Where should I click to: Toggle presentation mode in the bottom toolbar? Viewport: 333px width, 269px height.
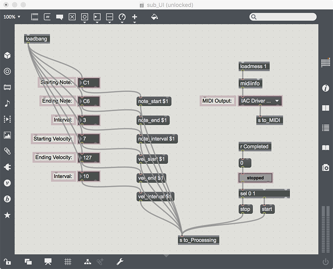coord(48,262)
